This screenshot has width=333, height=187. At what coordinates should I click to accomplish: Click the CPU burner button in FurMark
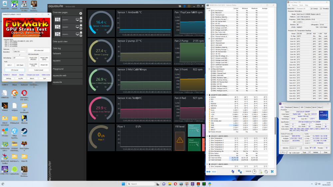[15, 70]
